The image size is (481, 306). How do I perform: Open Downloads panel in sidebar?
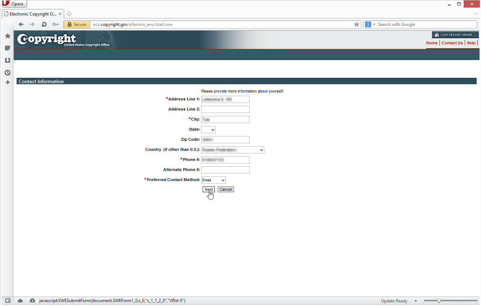coord(8,60)
